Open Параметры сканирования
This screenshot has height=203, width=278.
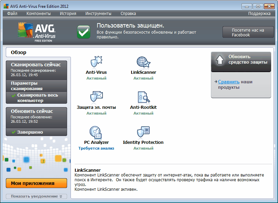(x=36, y=86)
